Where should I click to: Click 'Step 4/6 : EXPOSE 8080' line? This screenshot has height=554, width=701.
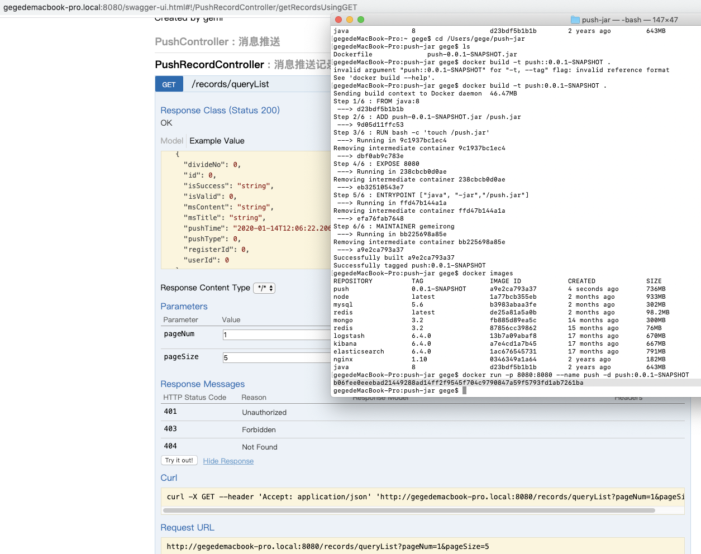(x=376, y=164)
